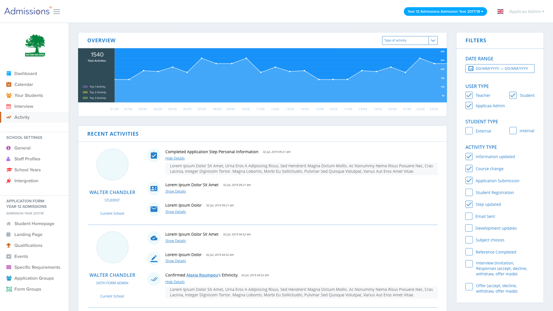Check Reference Completed activity type
The image size is (553, 311).
469,252
